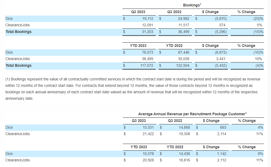
Task: Click YTD Total Bookings value 122,504
Action: (183, 66)
